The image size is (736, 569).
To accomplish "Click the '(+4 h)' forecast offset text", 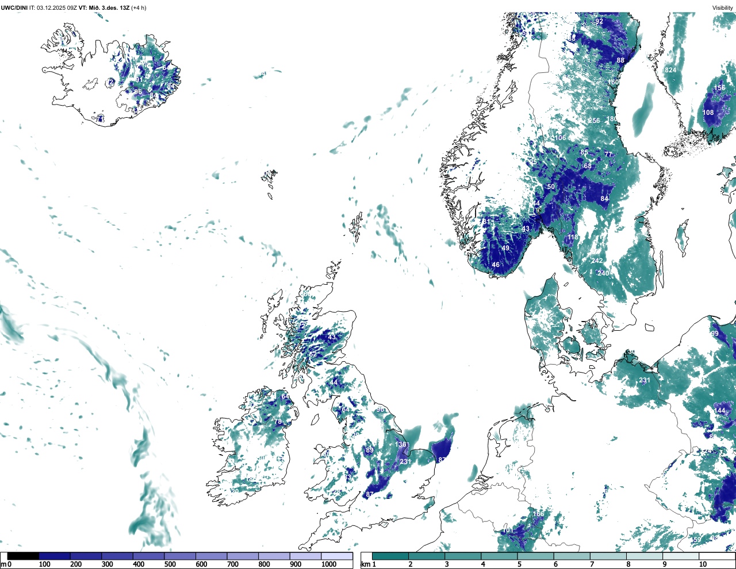I will tap(139, 7).
